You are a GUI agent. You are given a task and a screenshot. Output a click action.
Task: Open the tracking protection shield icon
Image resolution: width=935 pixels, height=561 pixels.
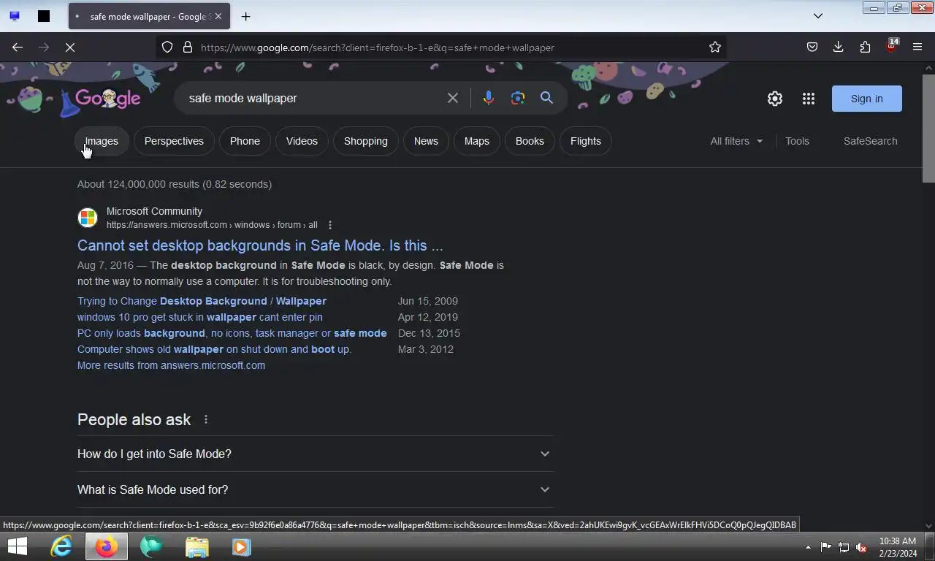pos(167,47)
